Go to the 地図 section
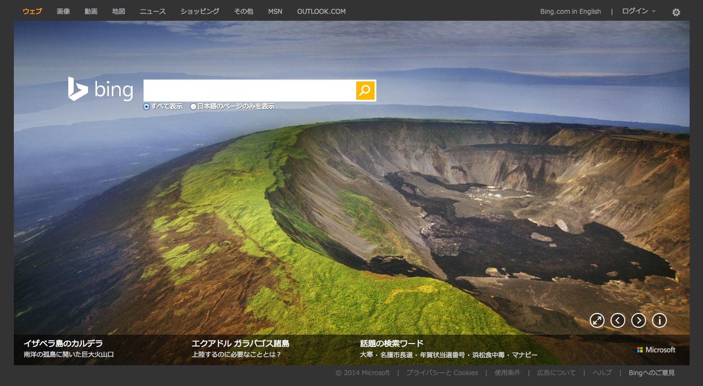The image size is (703, 386). [x=119, y=11]
